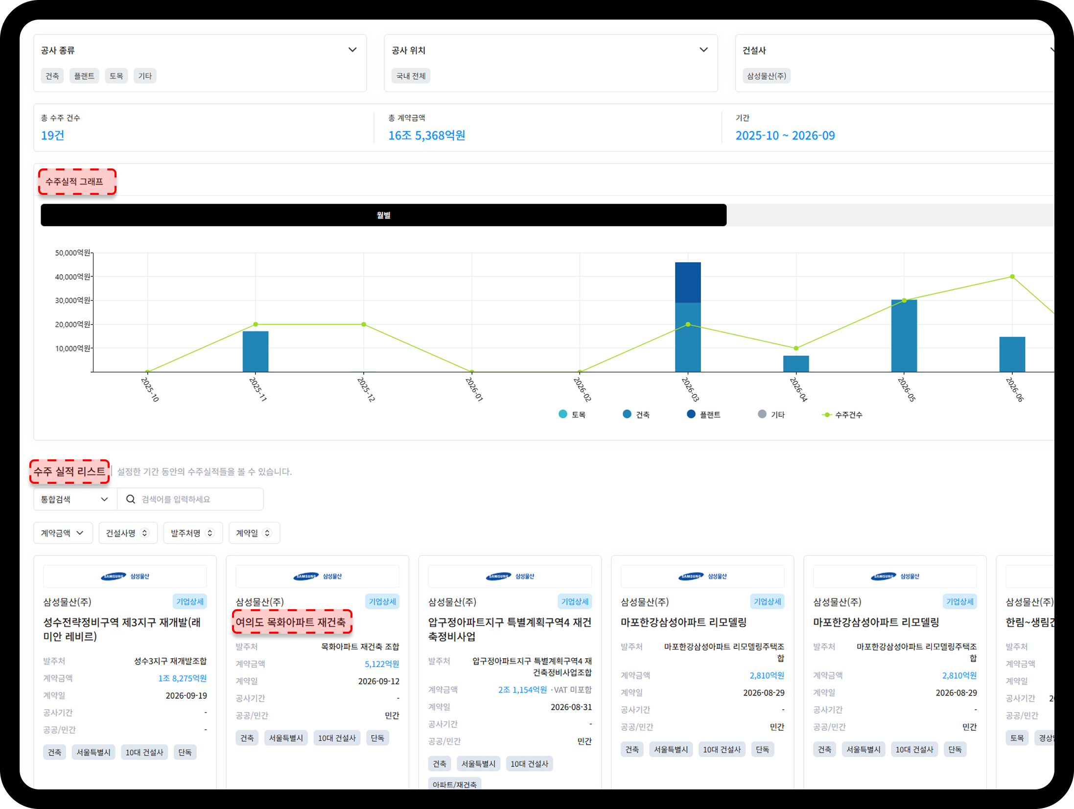Click Samsung logo on 압구정아파트지구 card
The width and height of the screenshot is (1074, 809).
(x=510, y=576)
